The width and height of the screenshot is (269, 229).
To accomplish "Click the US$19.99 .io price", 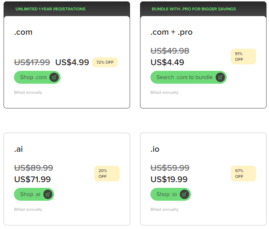I will pyautogui.click(x=169, y=179).
